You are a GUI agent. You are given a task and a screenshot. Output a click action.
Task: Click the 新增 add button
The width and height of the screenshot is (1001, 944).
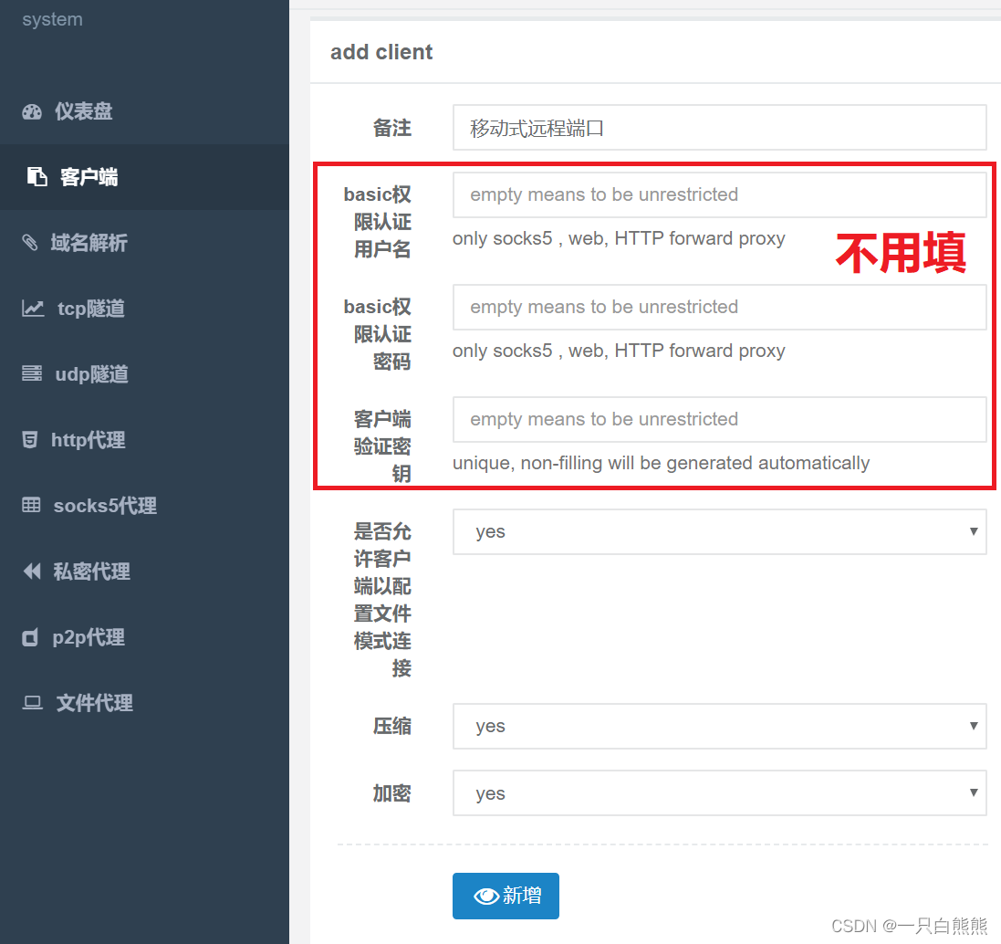(x=506, y=897)
